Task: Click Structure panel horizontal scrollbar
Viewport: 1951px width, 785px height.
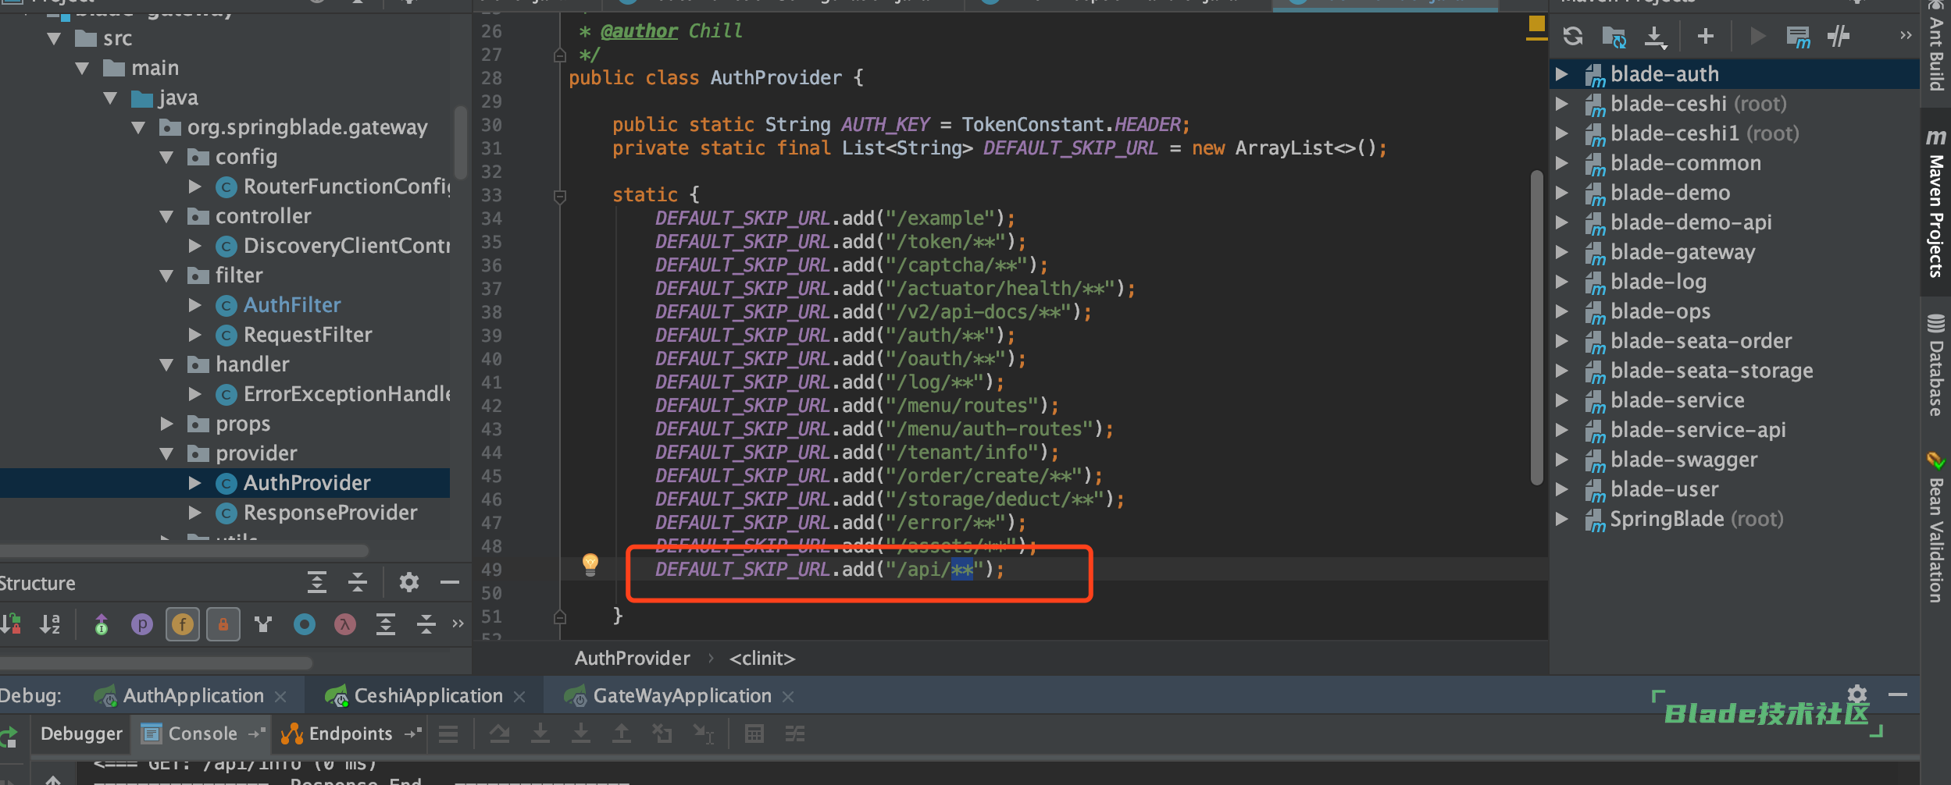Action: [156, 662]
